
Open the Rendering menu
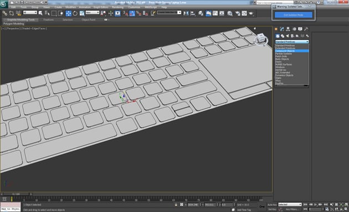[118, 7]
